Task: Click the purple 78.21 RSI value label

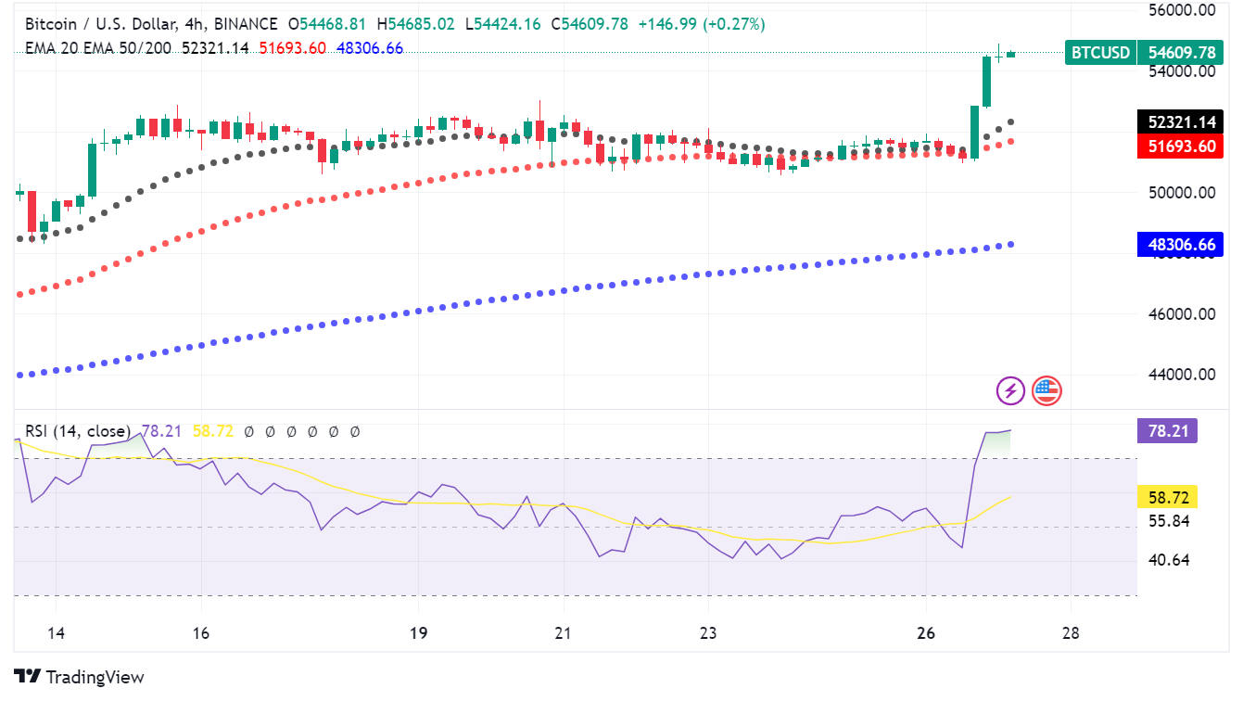Action: point(1167,430)
